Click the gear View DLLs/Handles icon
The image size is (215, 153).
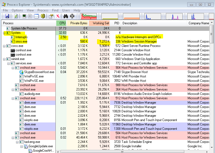pos(43,16)
